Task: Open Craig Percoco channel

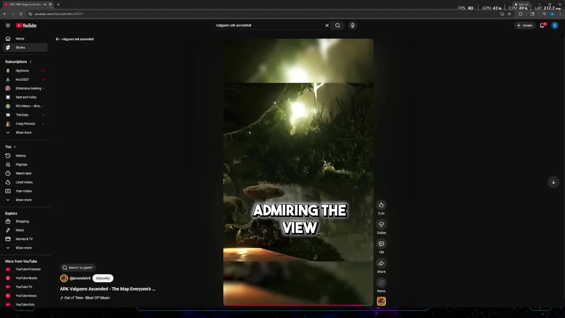Action: pyautogui.click(x=25, y=124)
